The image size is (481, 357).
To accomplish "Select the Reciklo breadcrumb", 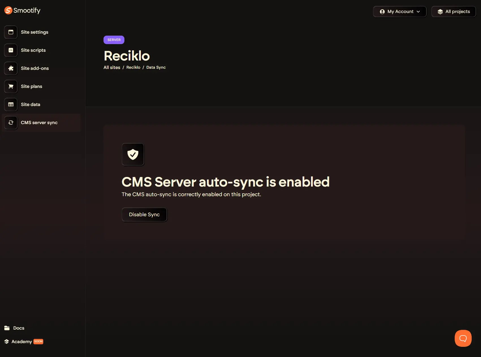I will pos(133,67).
